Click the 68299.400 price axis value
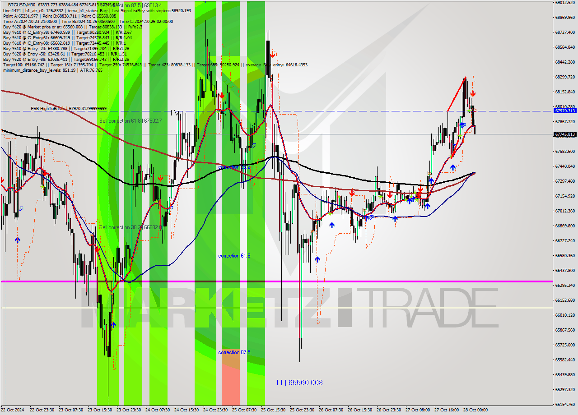 (x=565, y=77)
